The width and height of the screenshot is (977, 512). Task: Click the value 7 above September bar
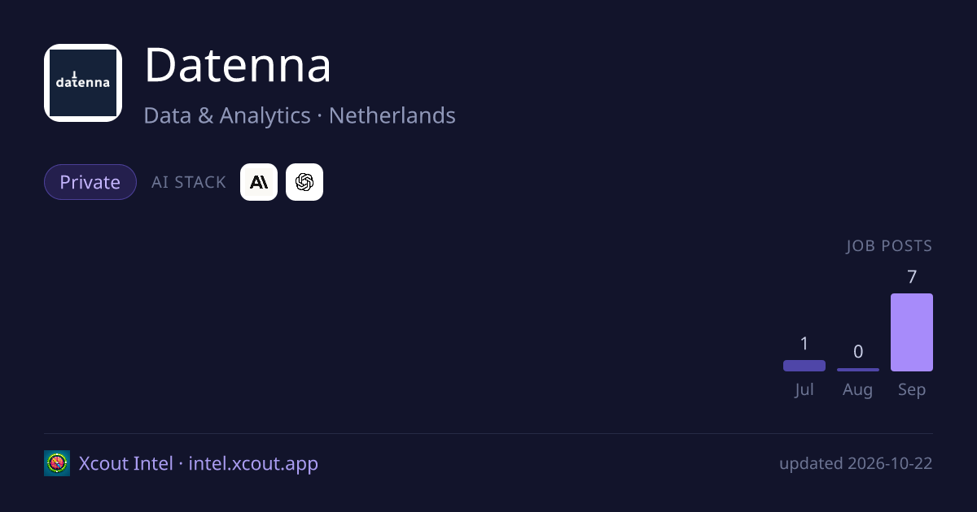point(912,277)
